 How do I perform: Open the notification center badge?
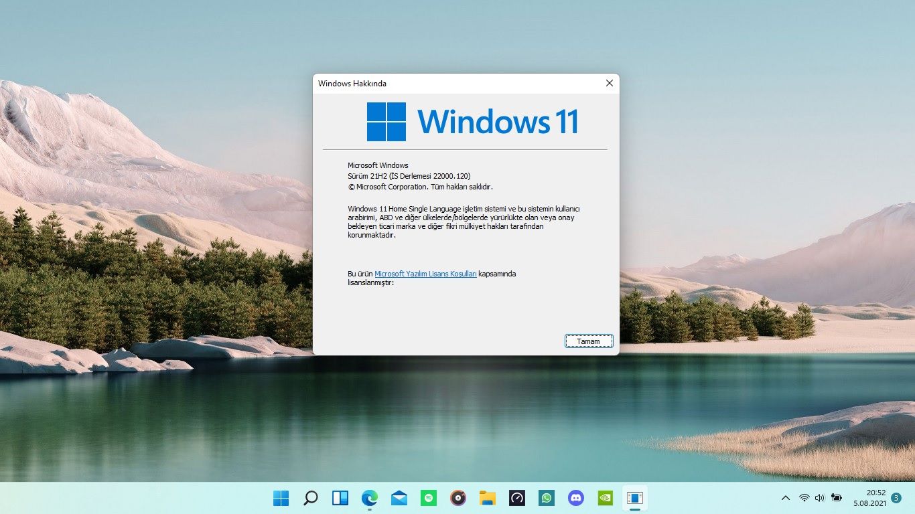[896, 498]
